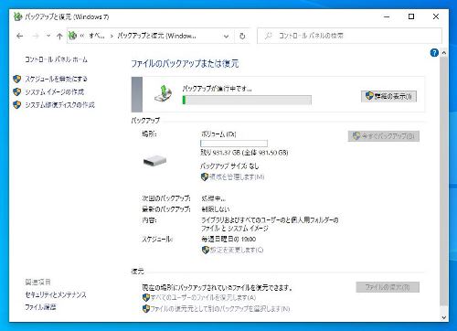The image size is (457, 331).
Task: Click すべ... breadcrumb in address bar
Action: [97, 36]
